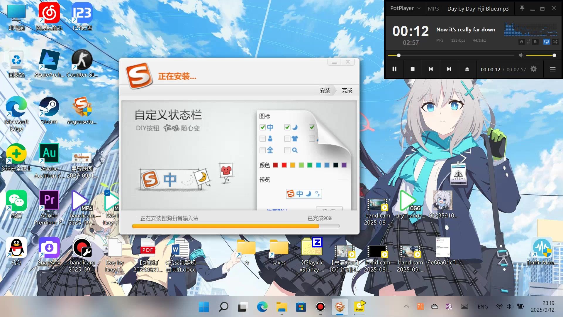The image size is (563, 317).
Task: Select the 微信 WeChat desktop shortcut
Action: coord(16,205)
